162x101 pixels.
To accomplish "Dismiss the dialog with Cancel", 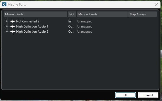I will pyautogui.click(x=148, y=95).
